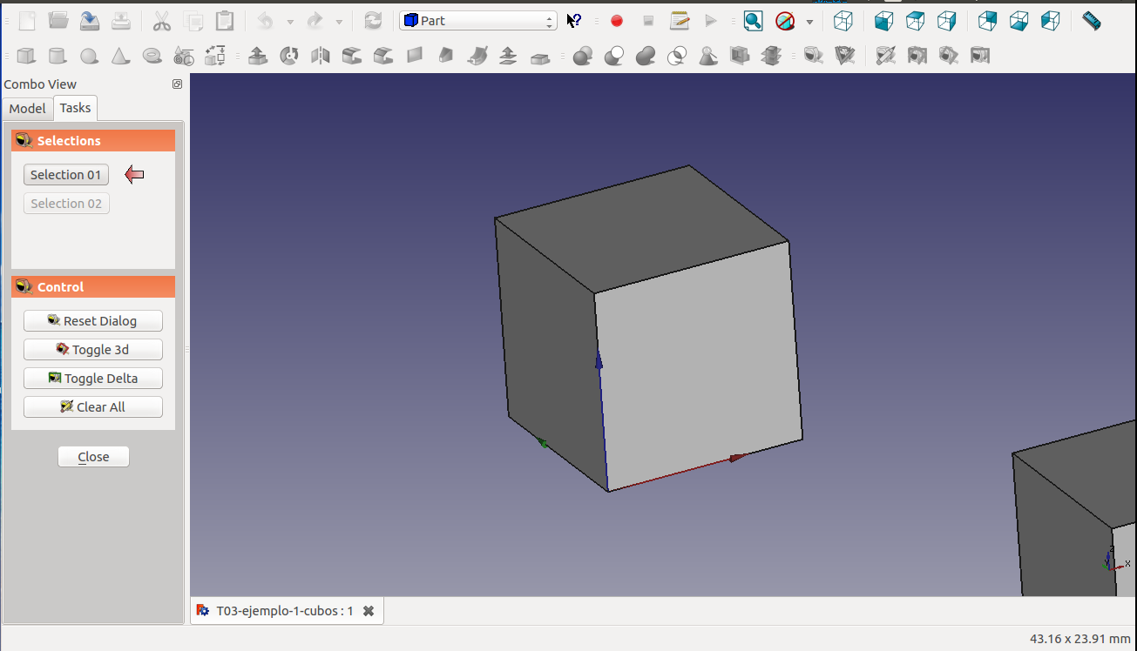Select the Torus primitive tool
This screenshot has width=1137, height=651.
[x=152, y=57]
